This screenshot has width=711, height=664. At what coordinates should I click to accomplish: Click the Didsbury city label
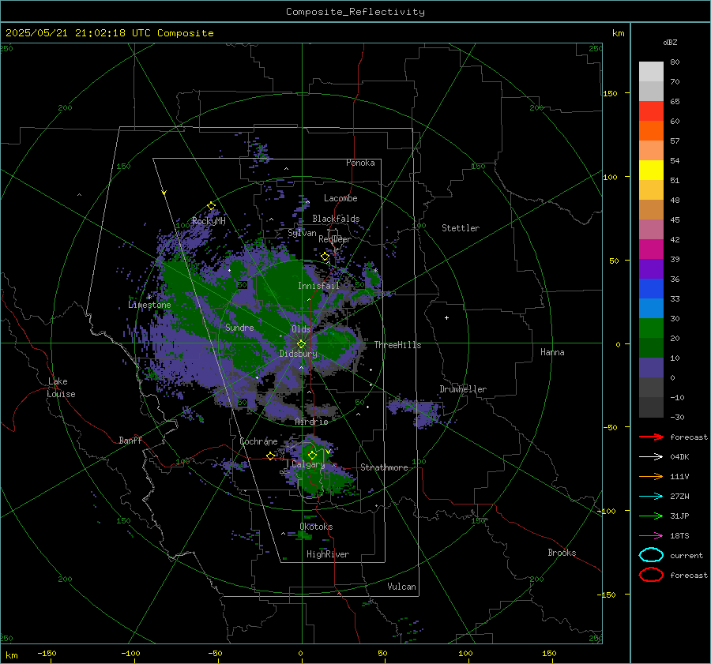pos(298,354)
